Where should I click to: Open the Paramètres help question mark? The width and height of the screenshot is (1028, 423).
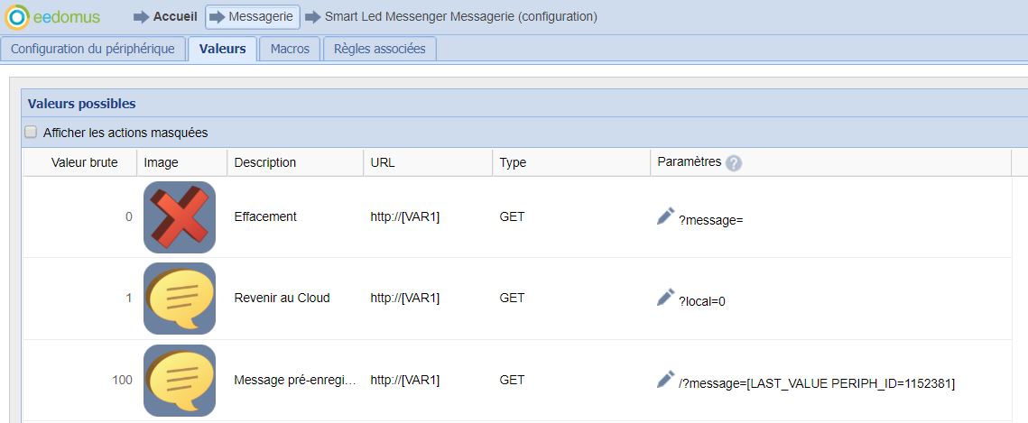click(734, 163)
